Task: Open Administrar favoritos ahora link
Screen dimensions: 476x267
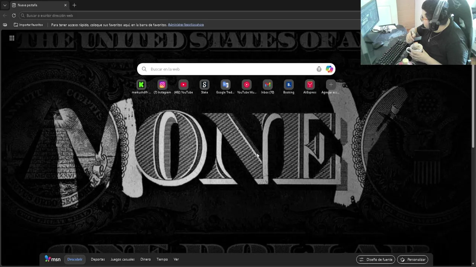Action: pos(186,24)
